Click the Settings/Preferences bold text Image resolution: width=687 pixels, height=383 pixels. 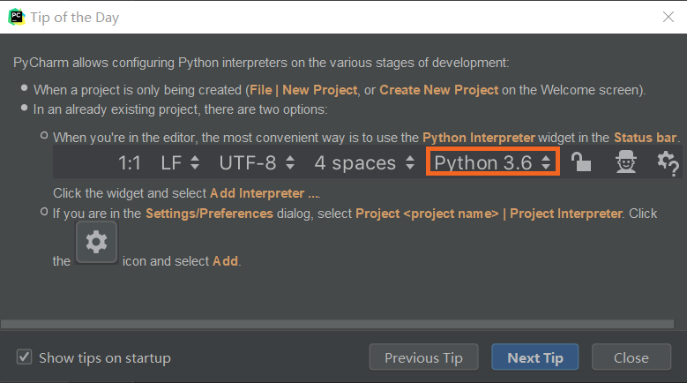coord(209,213)
